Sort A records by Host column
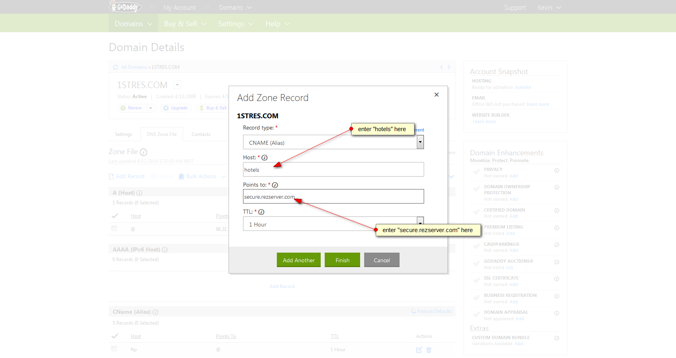 (x=136, y=216)
